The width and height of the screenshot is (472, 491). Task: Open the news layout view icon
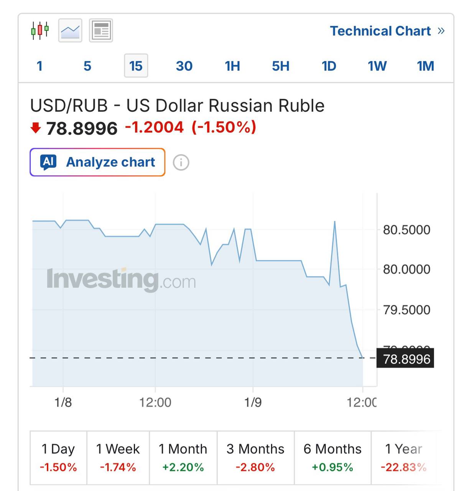[101, 30]
